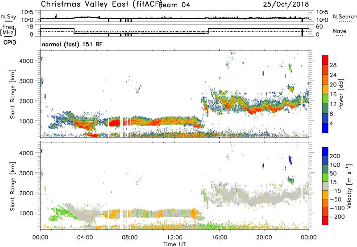Click the '18' tick on frequency axis
357x247 pixels.
(x=30, y=27)
